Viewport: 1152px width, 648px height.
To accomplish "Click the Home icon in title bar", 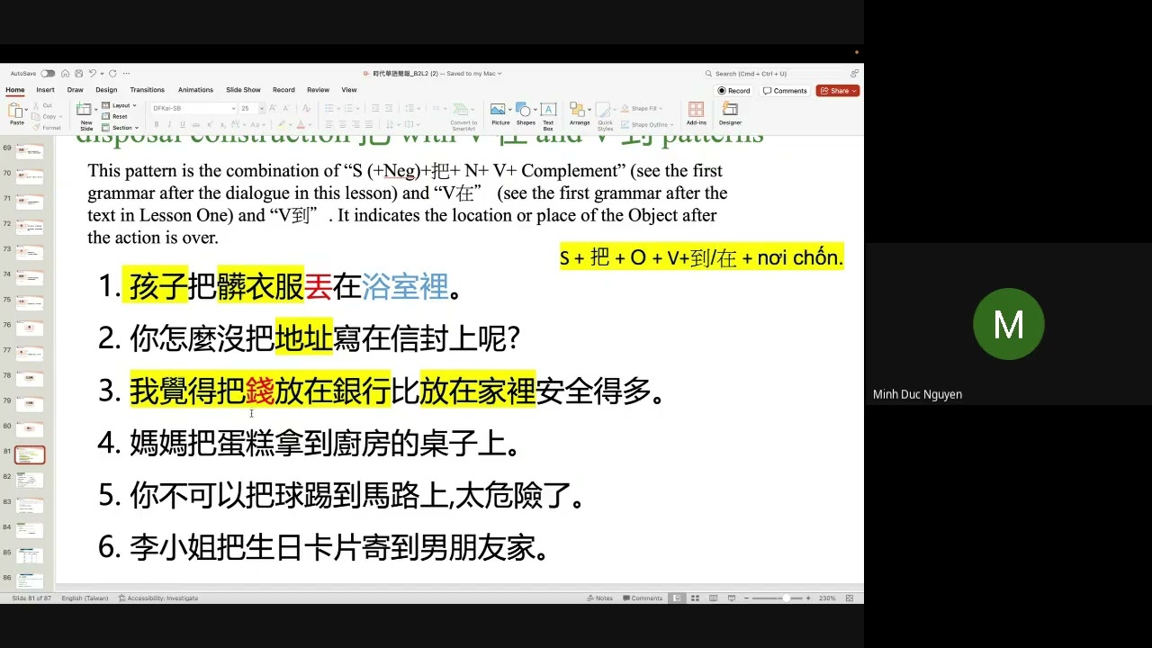I will click(65, 74).
